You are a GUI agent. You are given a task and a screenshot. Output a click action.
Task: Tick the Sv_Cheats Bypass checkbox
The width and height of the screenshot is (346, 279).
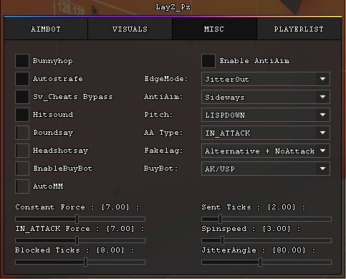point(22,97)
